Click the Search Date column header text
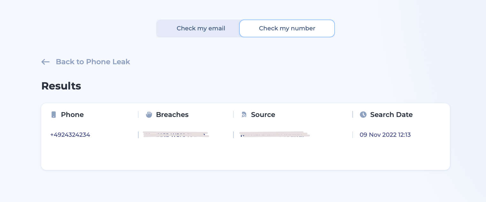Image resolution: width=486 pixels, height=202 pixels. pos(391,115)
